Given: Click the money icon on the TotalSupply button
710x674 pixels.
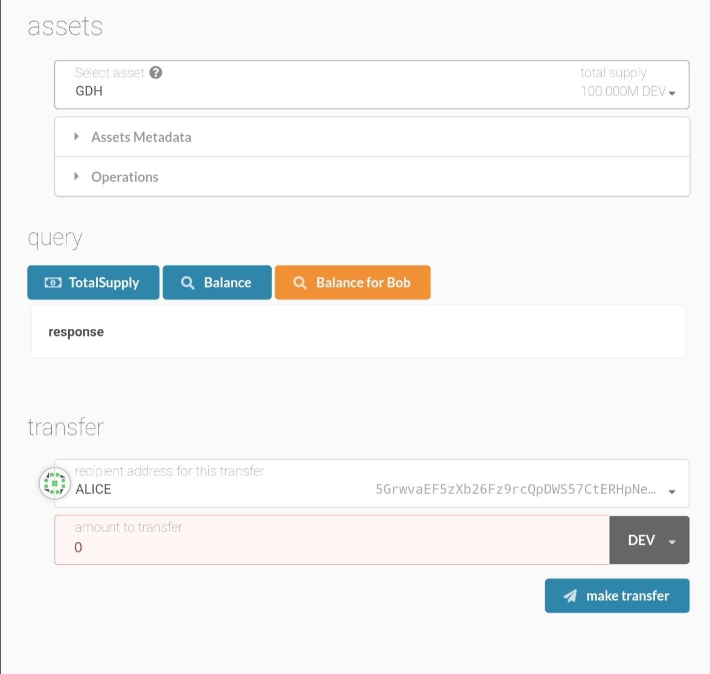Looking at the screenshot, I should click(x=53, y=282).
